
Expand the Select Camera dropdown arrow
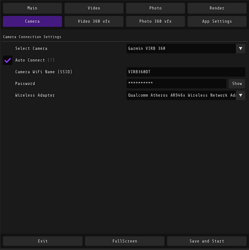[241, 48]
